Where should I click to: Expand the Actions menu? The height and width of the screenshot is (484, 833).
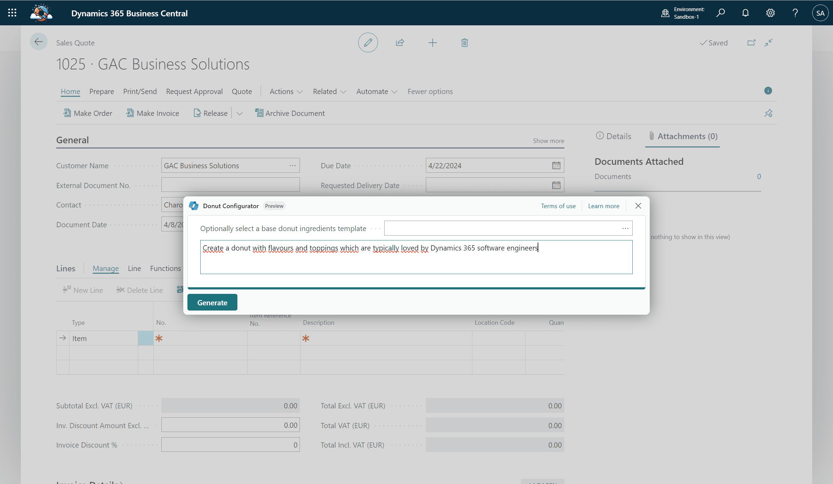286,92
